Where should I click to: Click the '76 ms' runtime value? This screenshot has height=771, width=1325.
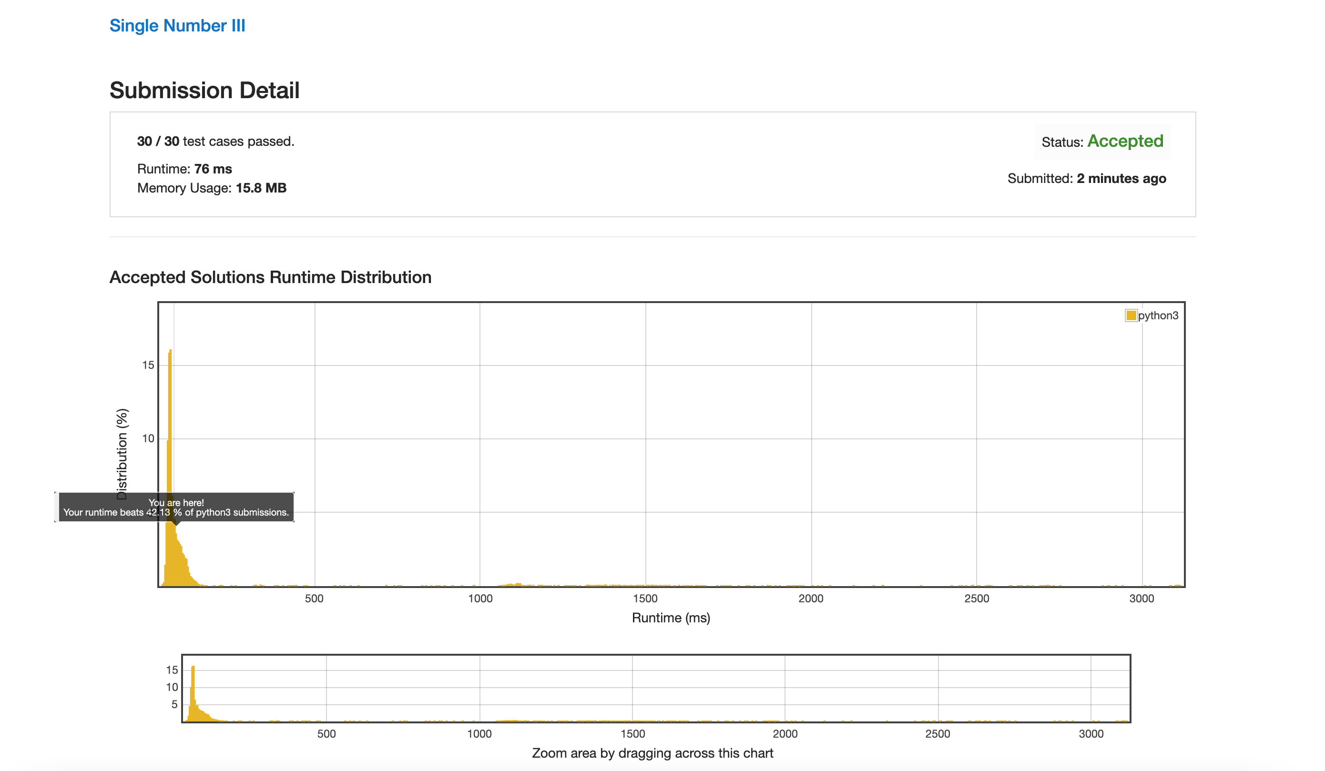pyautogui.click(x=213, y=169)
